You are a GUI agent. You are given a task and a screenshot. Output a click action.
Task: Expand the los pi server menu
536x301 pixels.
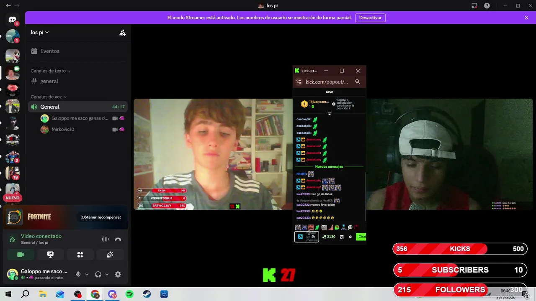(x=40, y=32)
